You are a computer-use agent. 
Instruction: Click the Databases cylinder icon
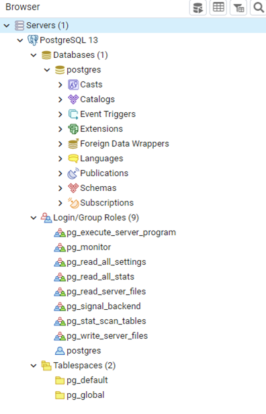coord(46,55)
